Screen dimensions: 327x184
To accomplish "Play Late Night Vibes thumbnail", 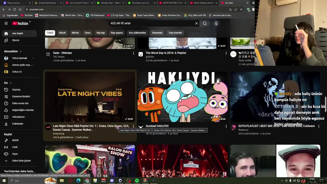I will (90, 97).
